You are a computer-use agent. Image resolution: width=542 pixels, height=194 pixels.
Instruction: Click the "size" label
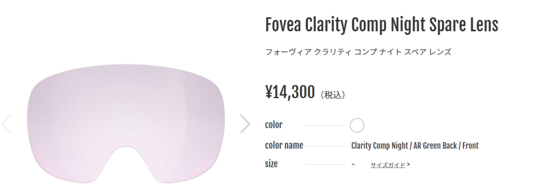(271, 164)
